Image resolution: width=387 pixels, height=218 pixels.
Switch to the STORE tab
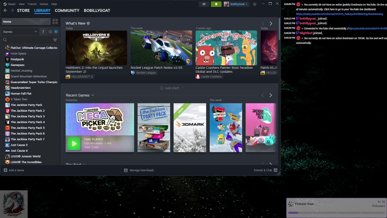click(x=23, y=10)
